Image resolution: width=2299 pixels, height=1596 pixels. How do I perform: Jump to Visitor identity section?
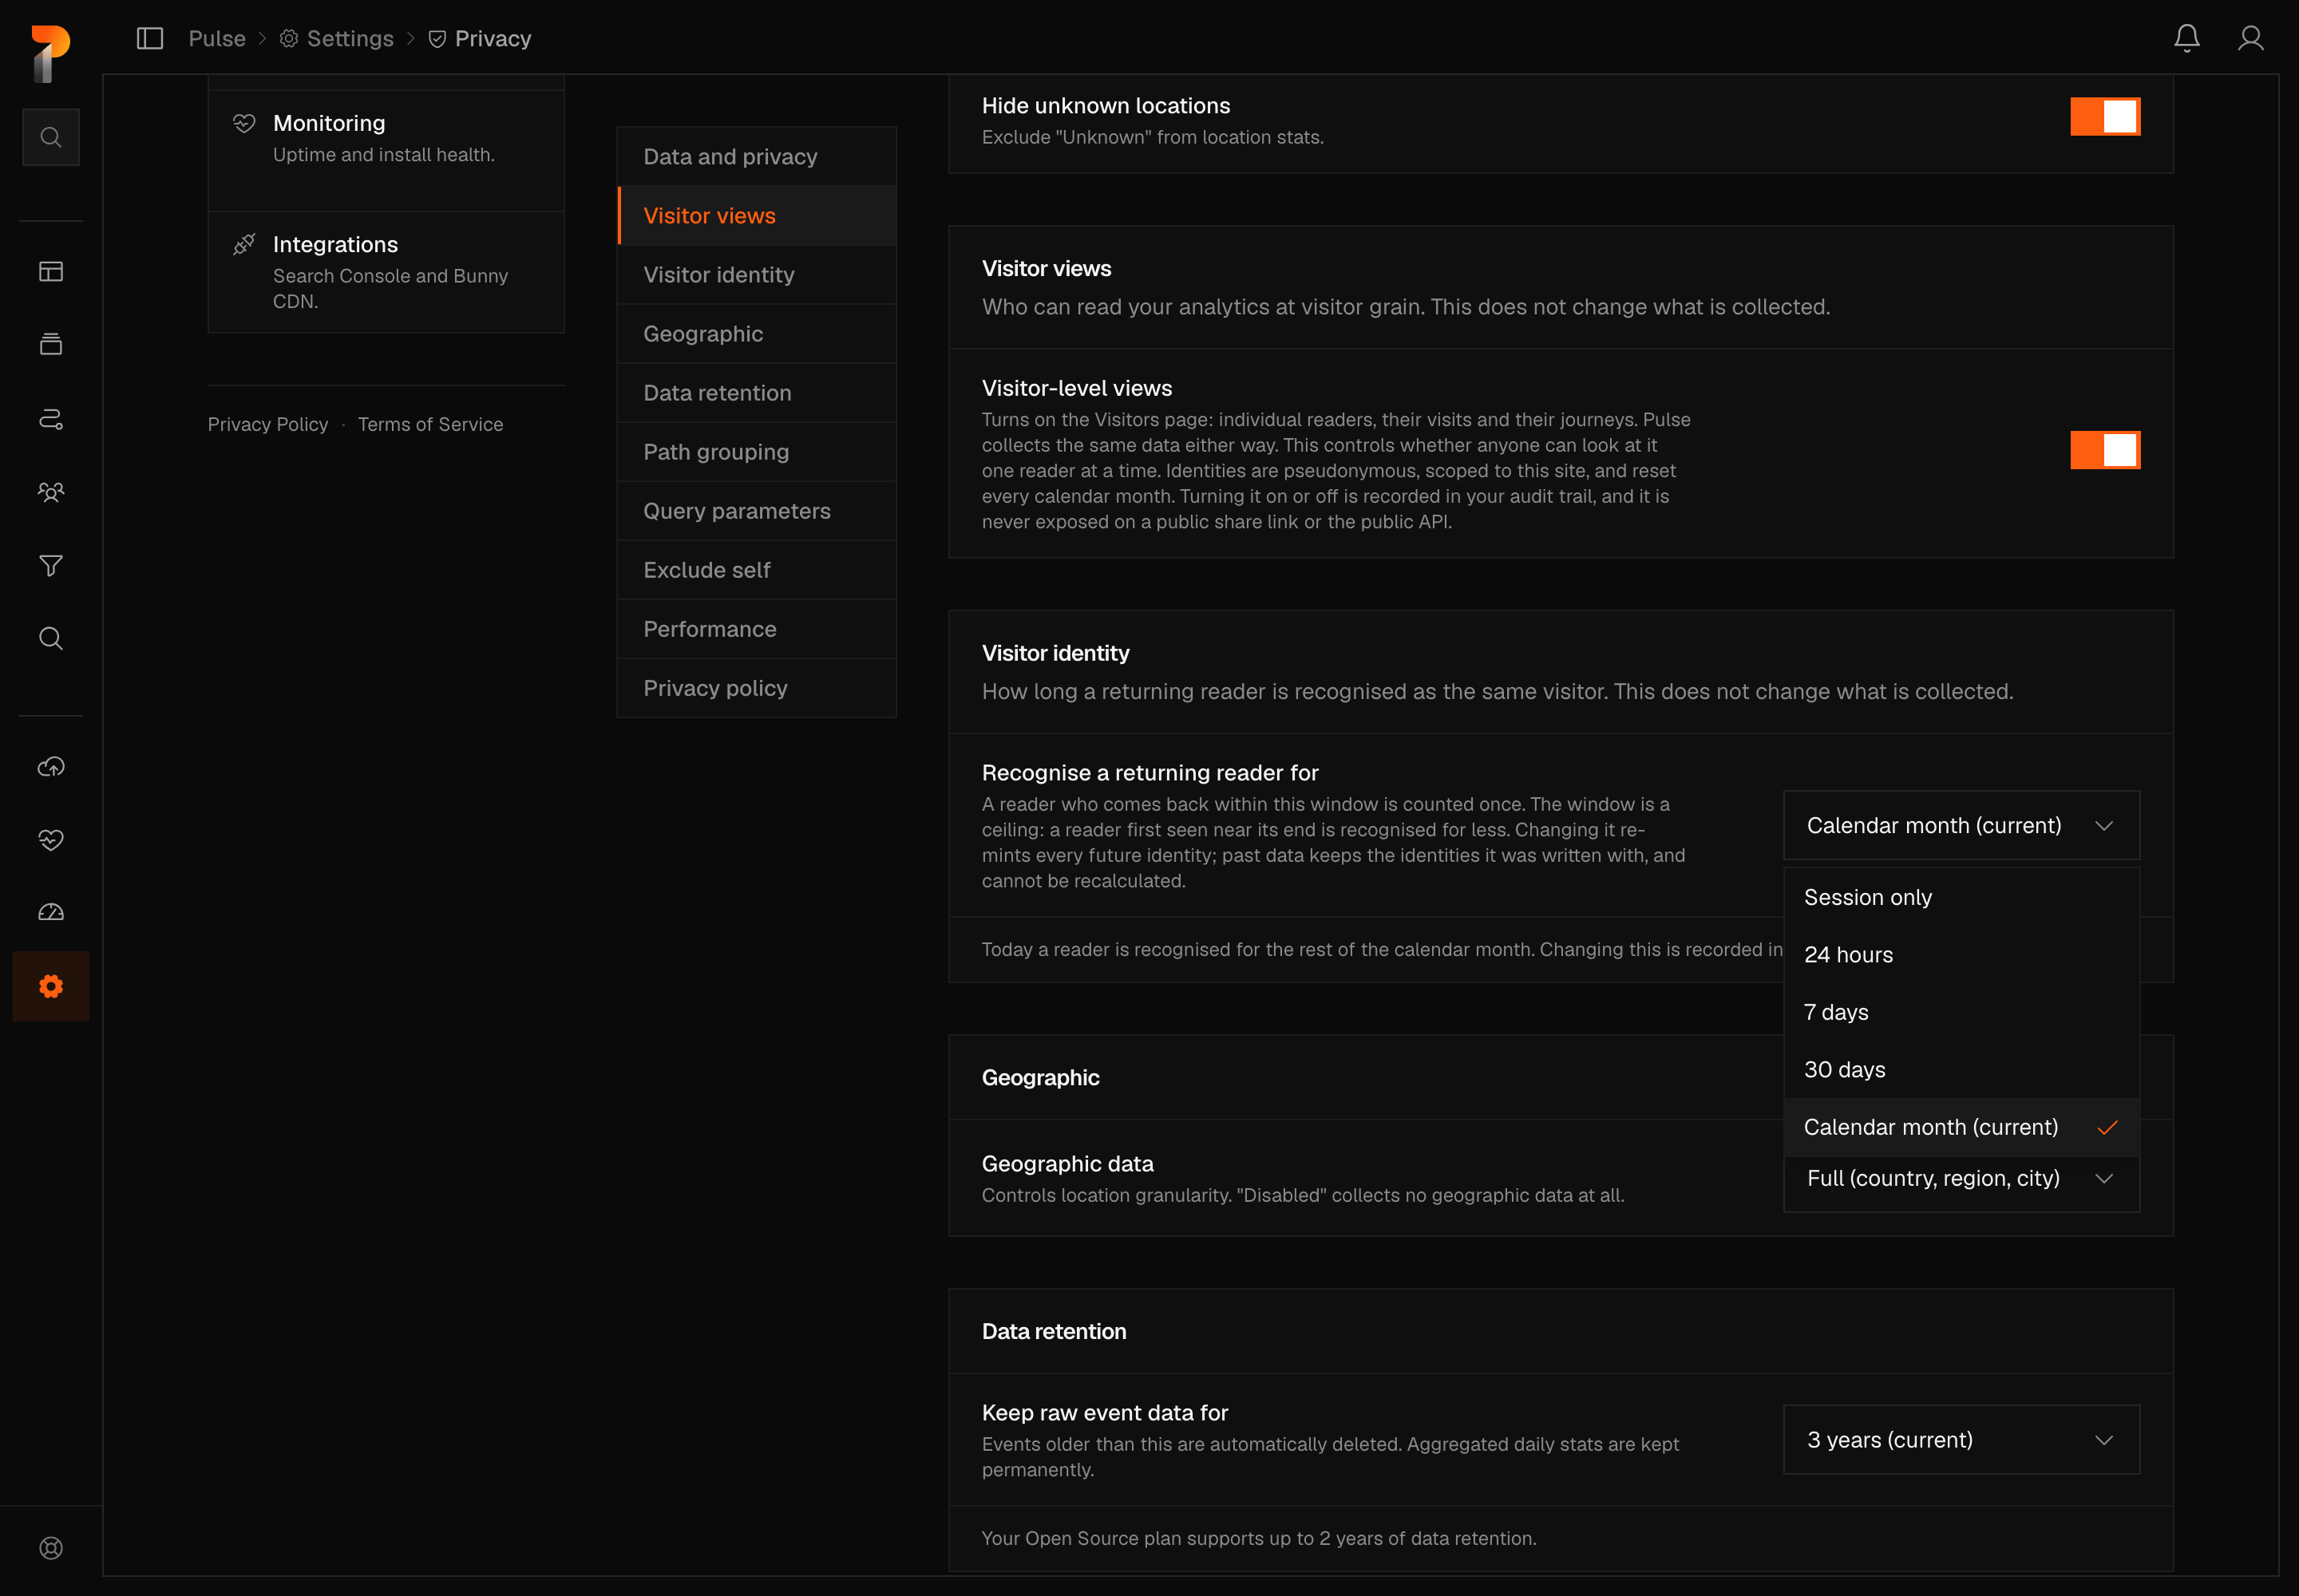click(x=756, y=274)
